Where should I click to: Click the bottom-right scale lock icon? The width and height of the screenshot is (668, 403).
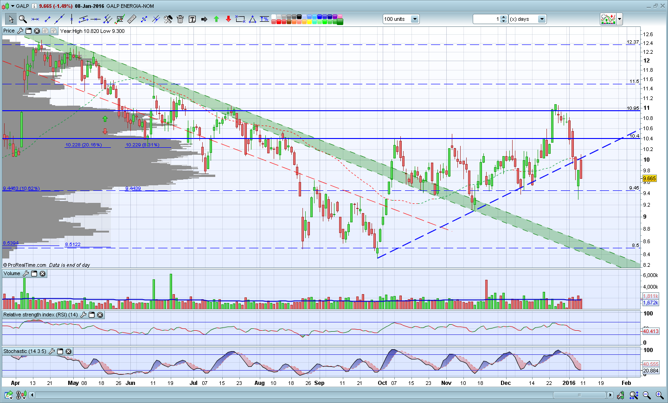620,395
